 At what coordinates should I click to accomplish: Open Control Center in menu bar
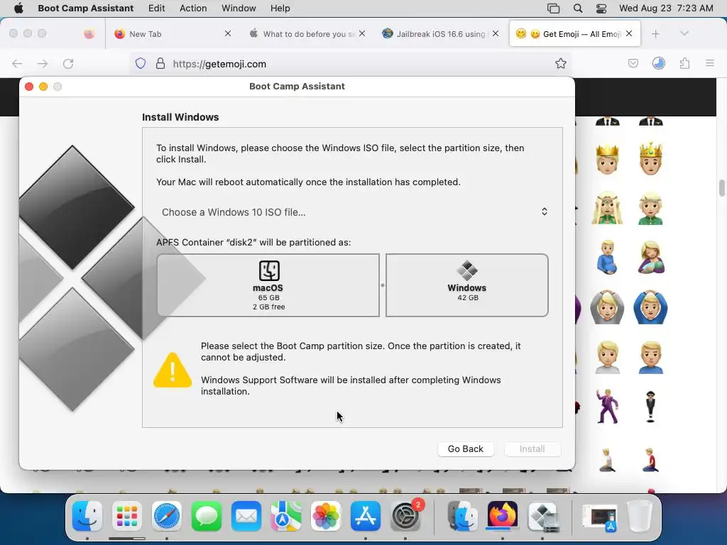[x=601, y=9]
